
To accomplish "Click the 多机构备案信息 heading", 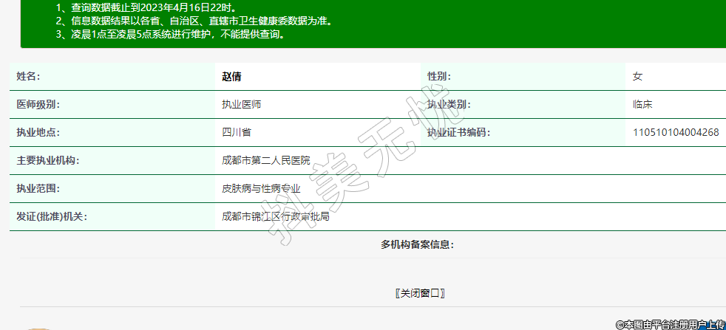I will tap(417, 244).
